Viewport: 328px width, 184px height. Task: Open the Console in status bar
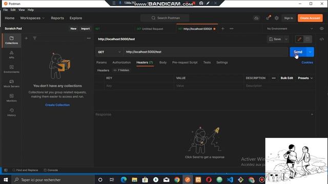click(51, 170)
